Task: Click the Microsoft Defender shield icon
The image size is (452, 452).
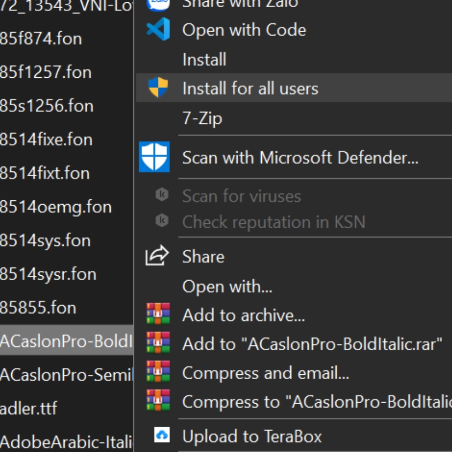Action: point(154,157)
